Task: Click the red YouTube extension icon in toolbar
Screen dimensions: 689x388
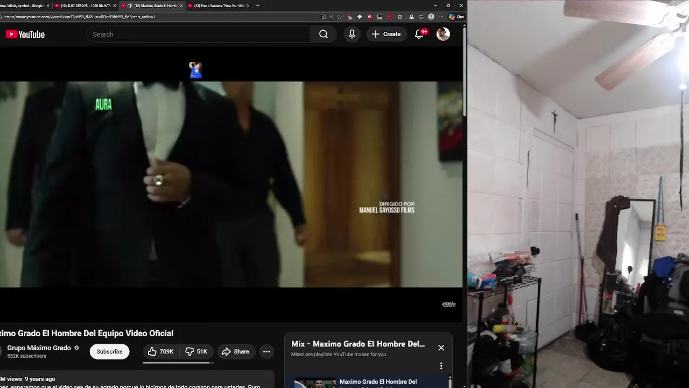Action: [390, 17]
